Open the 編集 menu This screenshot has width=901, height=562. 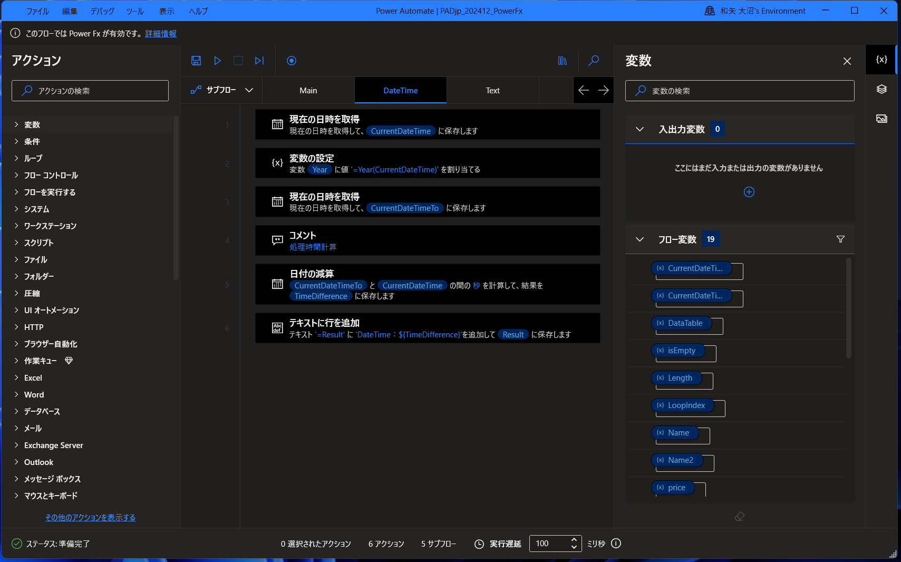click(70, 11)
